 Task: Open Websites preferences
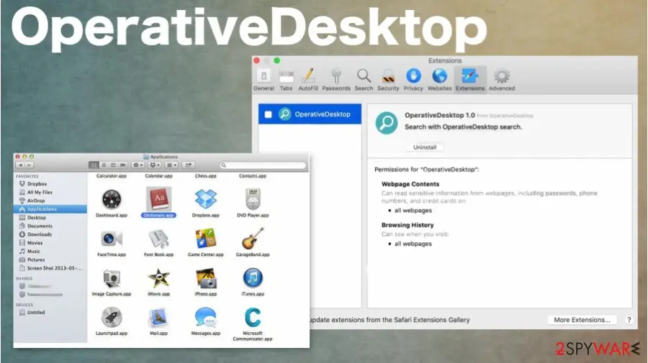pos(440,80)
